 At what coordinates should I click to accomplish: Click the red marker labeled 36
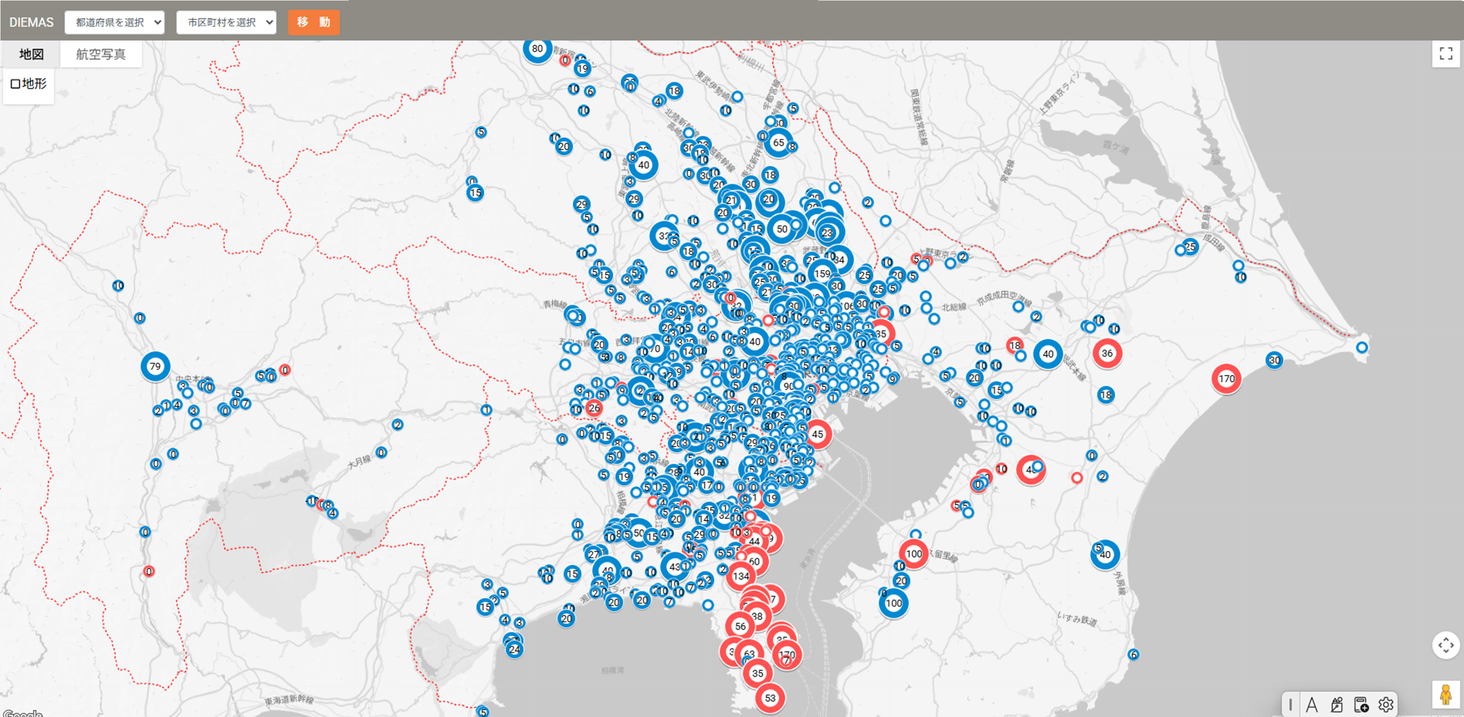pos(1107,354)
